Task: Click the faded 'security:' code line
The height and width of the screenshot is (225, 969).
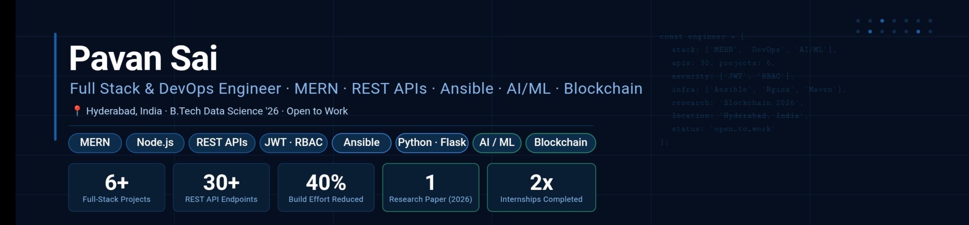Action: coord(733,76)
